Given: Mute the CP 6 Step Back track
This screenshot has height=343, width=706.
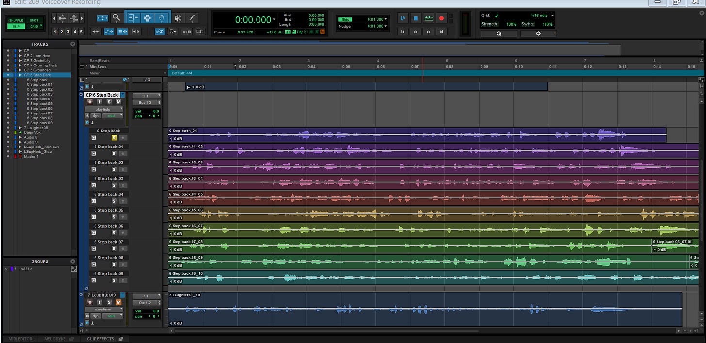Looking at the screenshot, I should (x=118, y=102).
